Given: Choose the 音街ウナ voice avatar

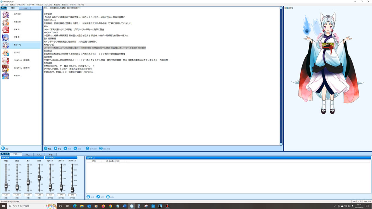Looking at the screenshot, I should (x=6, y=75).
